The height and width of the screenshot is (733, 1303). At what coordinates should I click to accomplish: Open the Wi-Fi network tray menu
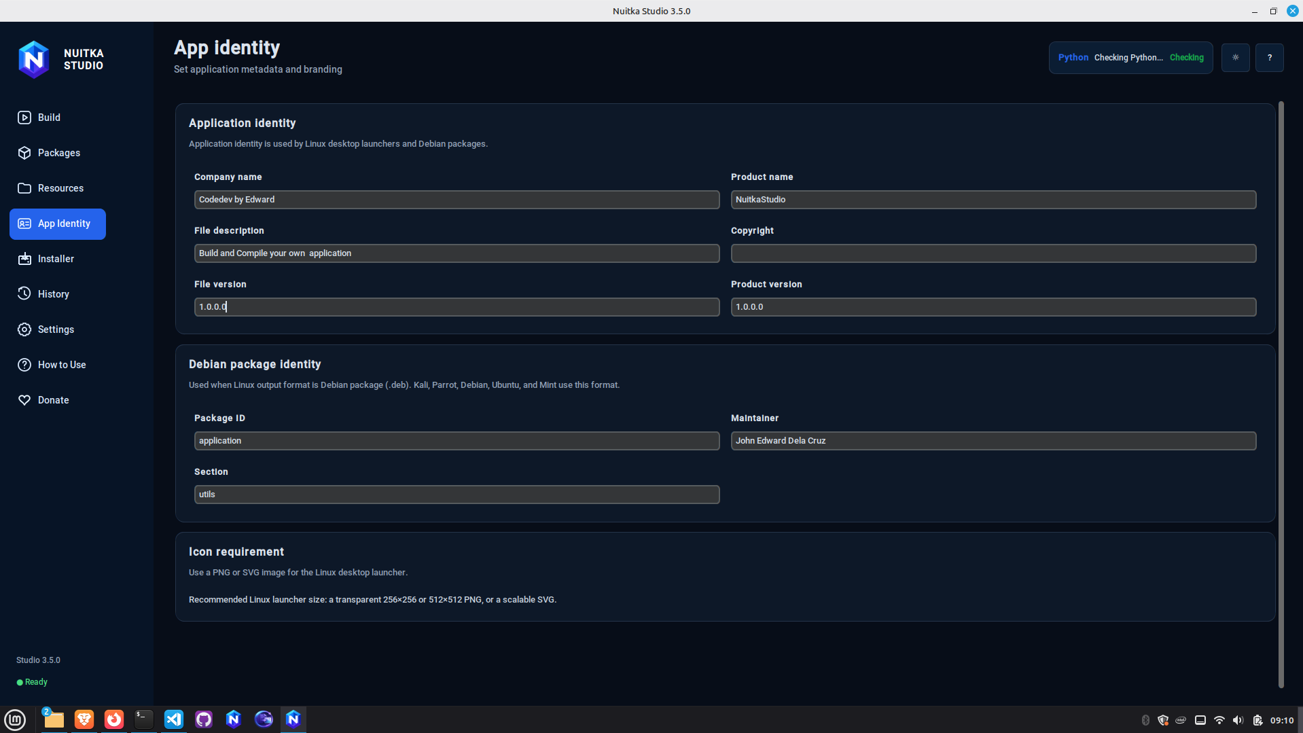pos(1219,720)
